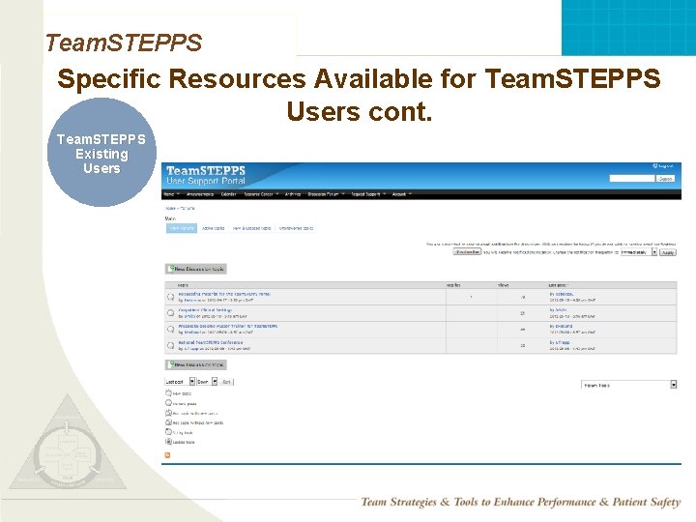Click the Unsubscribe button
This screenshot has height=522, width=696.
tap(467, 251)
